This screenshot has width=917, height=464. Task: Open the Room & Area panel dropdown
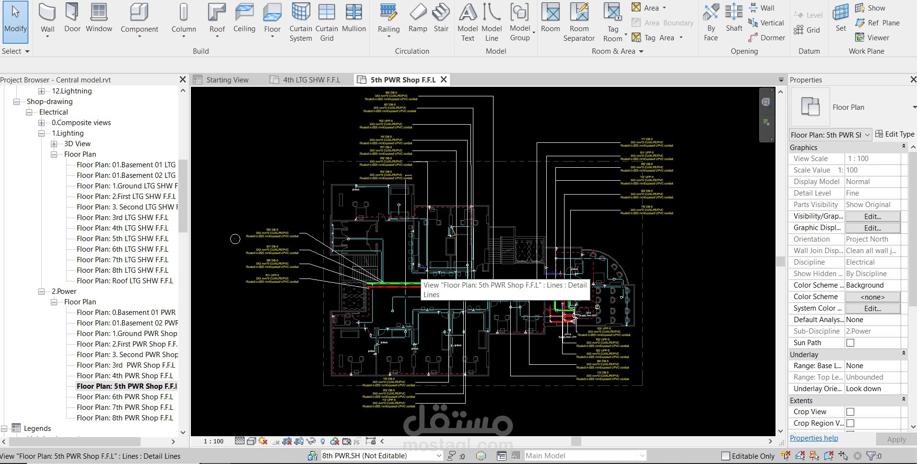pyautogui.click(x=617, y=51)
